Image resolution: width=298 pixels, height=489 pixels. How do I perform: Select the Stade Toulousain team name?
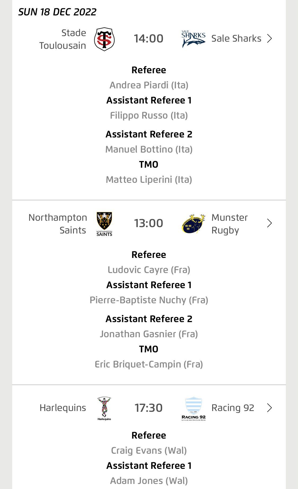pyautogui.click(x=63, y=39)
